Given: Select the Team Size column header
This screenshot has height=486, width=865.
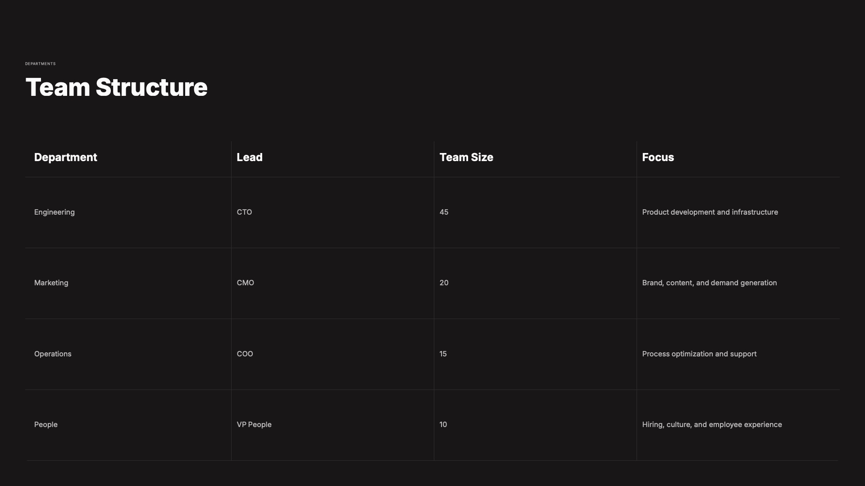Looking at the screenshot, I should click(x=466, y=157).
